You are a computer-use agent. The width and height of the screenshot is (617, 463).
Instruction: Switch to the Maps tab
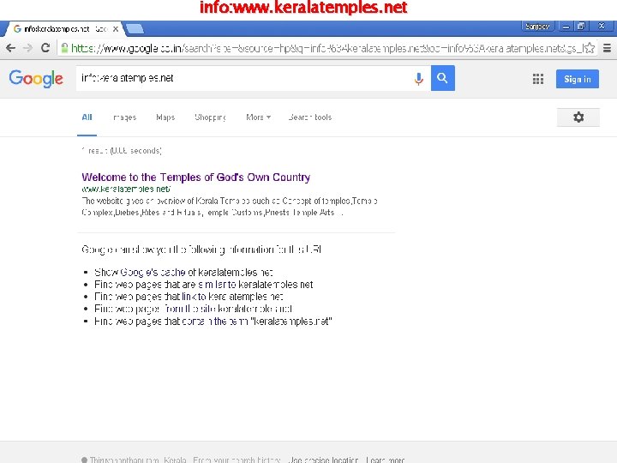tap(165, 117)
